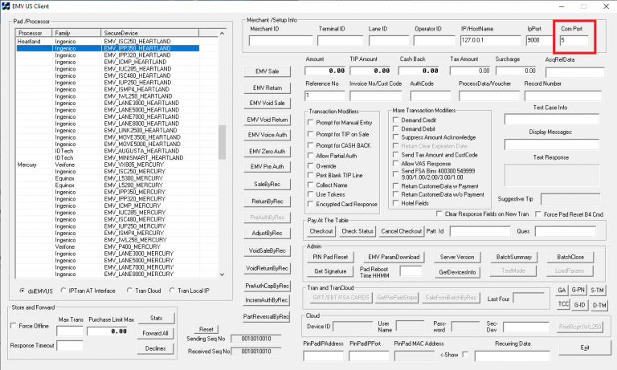Click the Invoice No/Cust Code field

pyautogui.click(x=376, y=96)
